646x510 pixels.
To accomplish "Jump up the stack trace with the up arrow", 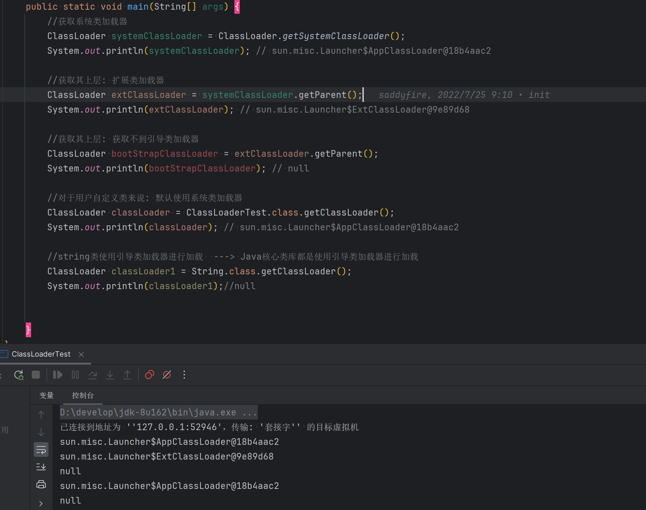I will pos(41,415).
